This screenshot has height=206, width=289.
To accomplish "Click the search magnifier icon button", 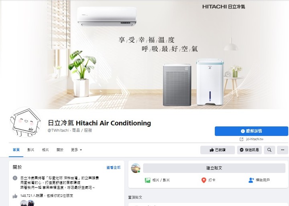I will [269, 150].
